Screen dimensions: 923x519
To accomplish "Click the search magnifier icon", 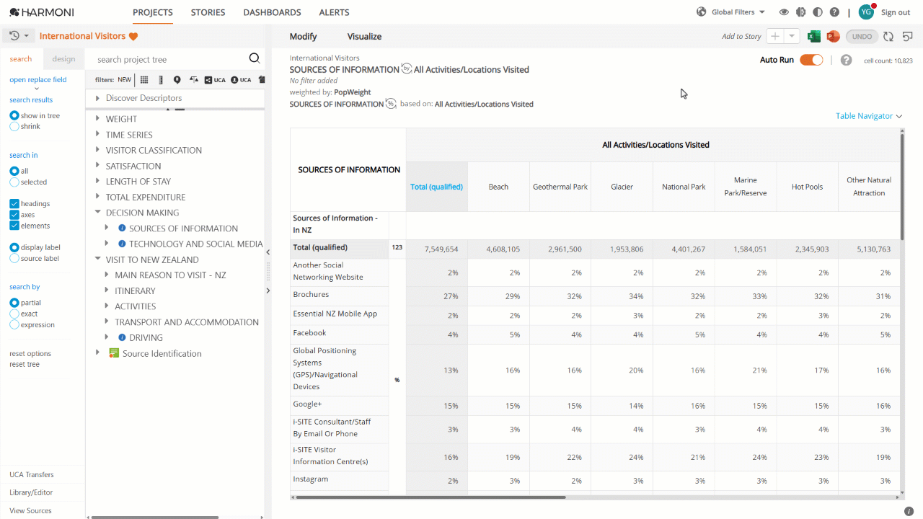I will point(255,59).
